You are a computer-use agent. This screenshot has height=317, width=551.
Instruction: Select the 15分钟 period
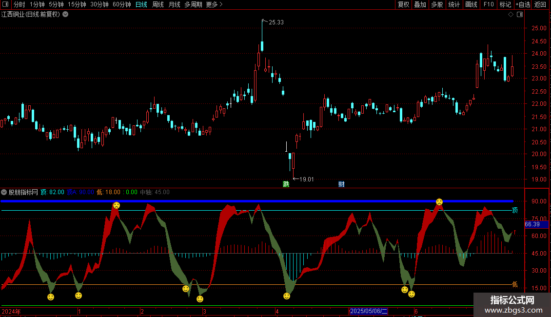[x=77, y=4]
